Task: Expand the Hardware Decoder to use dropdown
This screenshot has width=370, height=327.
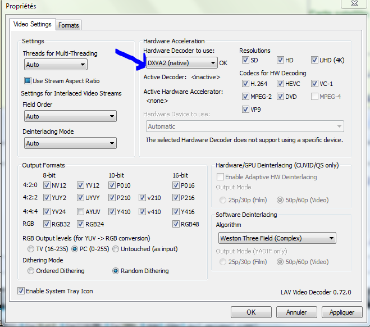Action: [x=180, y=63]
